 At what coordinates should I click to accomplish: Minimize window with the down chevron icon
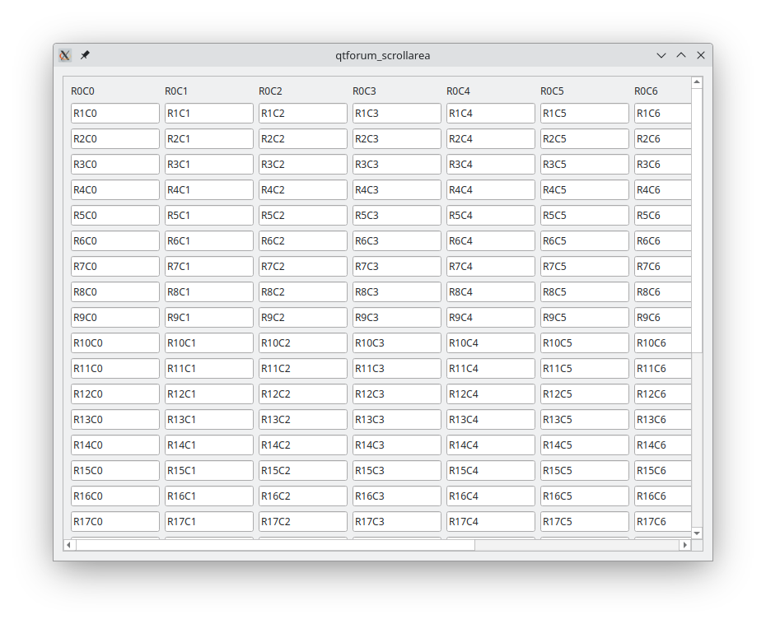click(x=661, y=55)
